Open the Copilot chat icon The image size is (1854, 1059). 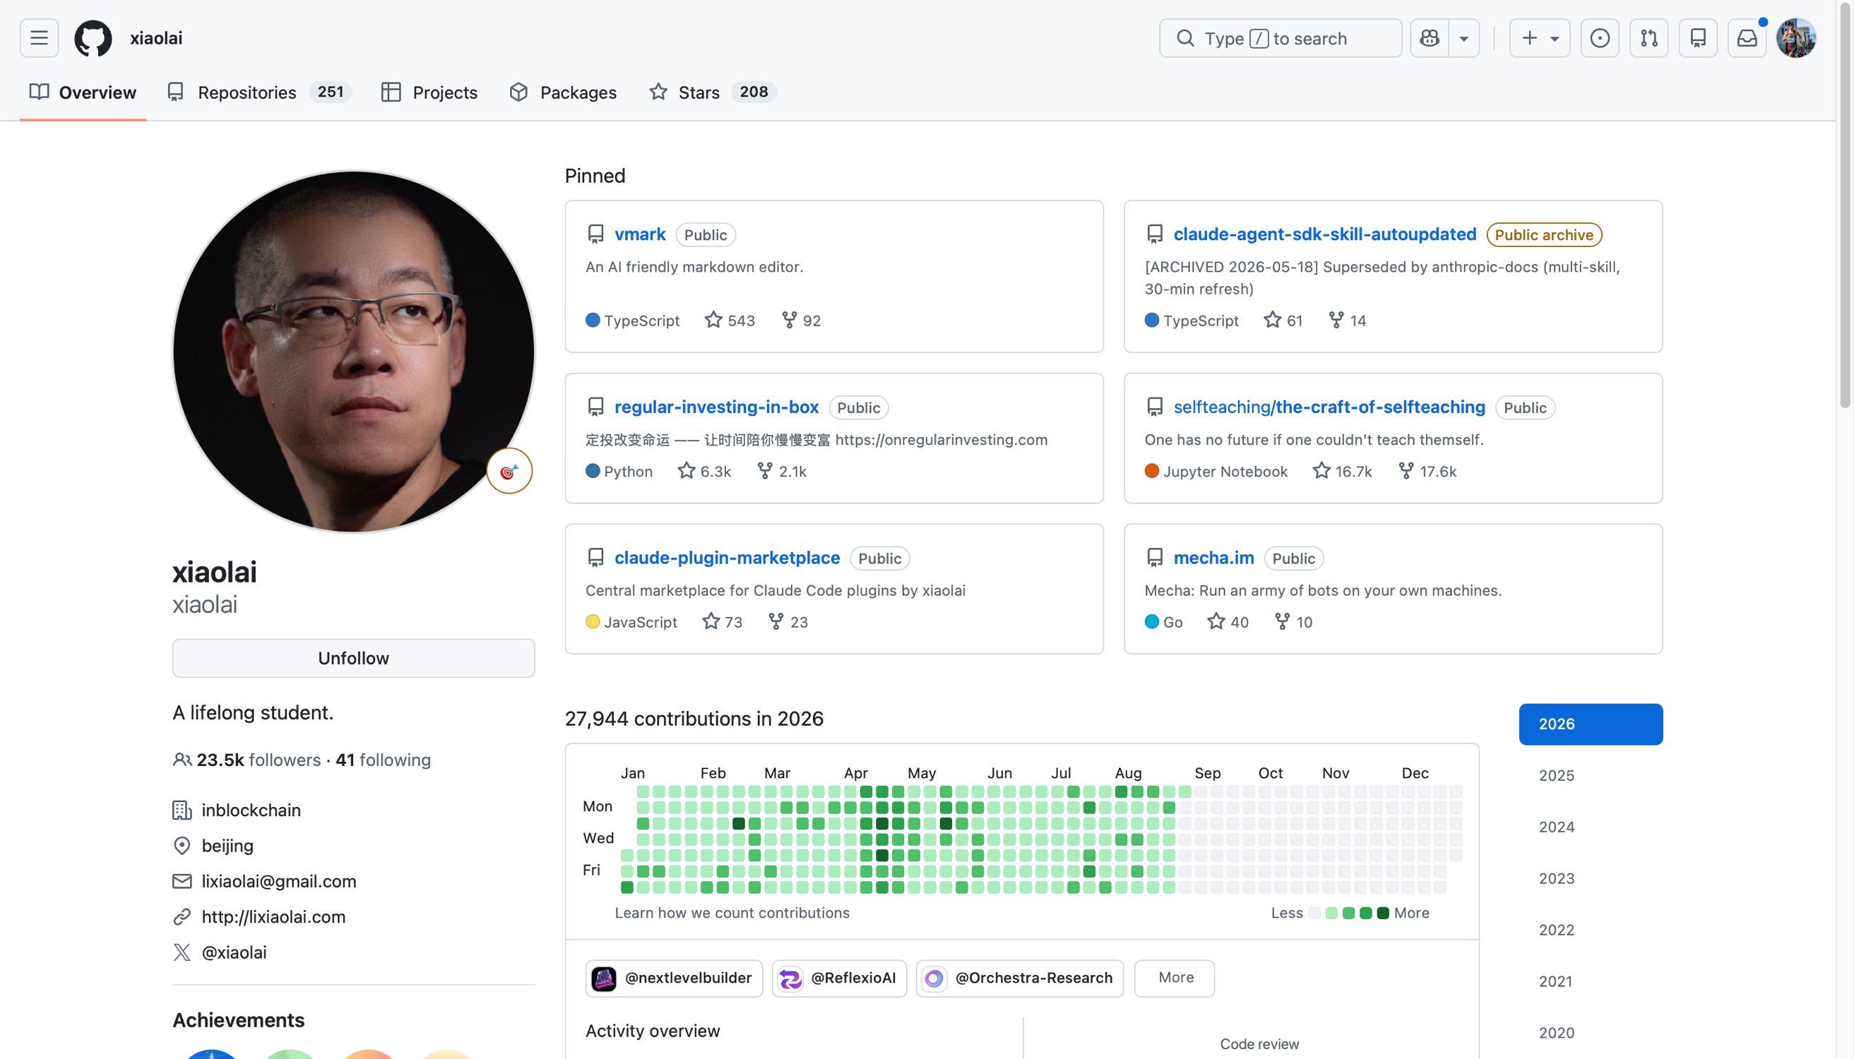pos(1429,38)
